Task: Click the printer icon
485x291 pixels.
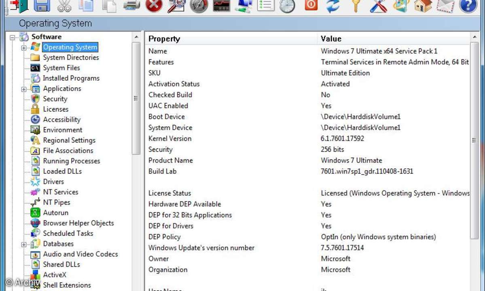Action: tap(131, 5)
